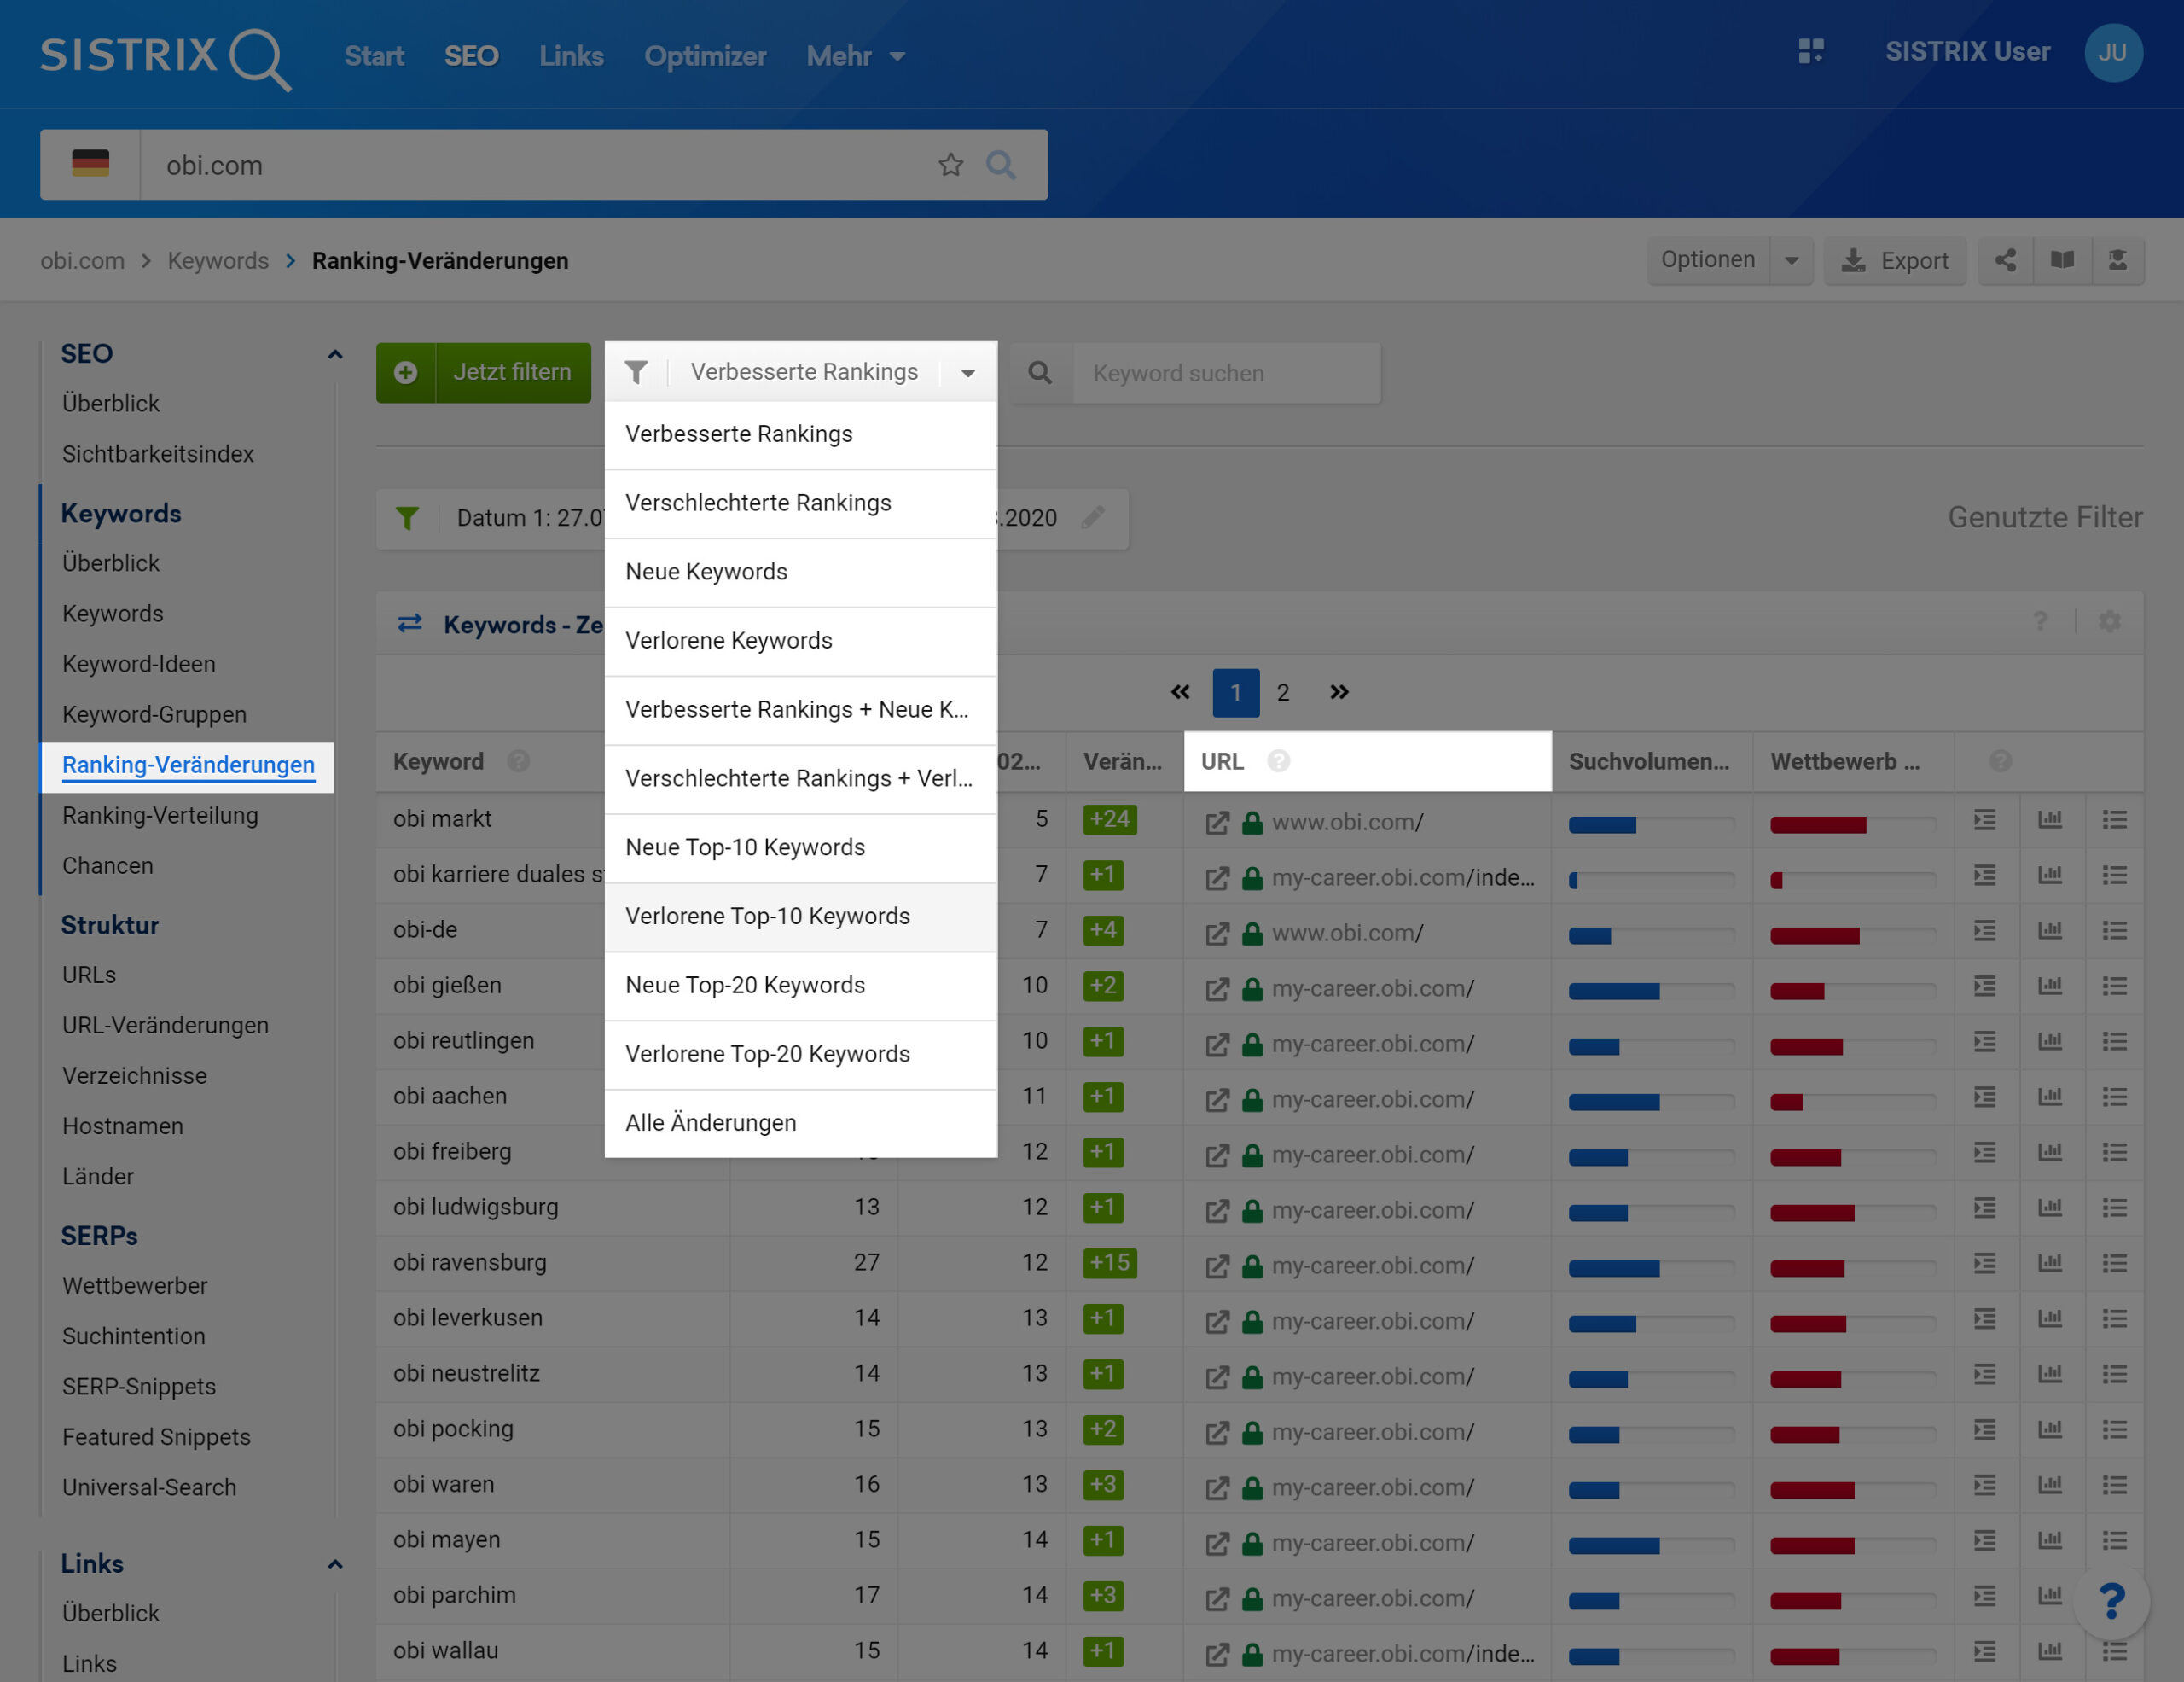This screenshot has width=2184, height=1682.
Task: Open the Optionen dropdown arrow
Action: pos(1791,261)
